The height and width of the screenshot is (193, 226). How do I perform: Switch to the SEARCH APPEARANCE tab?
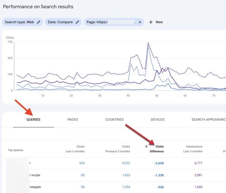209,119
